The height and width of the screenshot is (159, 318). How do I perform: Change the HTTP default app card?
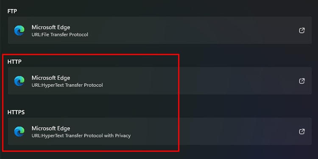(159, 81)
